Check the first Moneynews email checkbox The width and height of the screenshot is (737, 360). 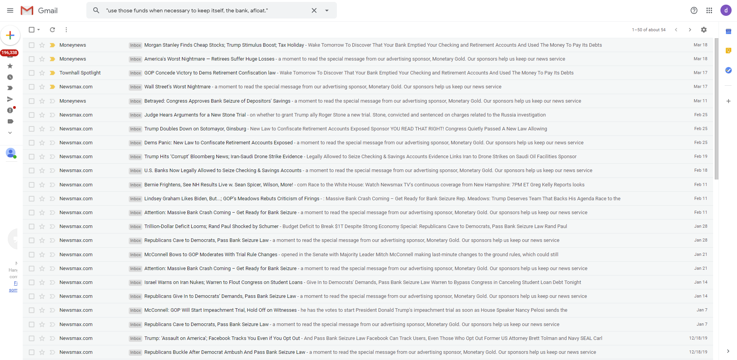(31, 45)
